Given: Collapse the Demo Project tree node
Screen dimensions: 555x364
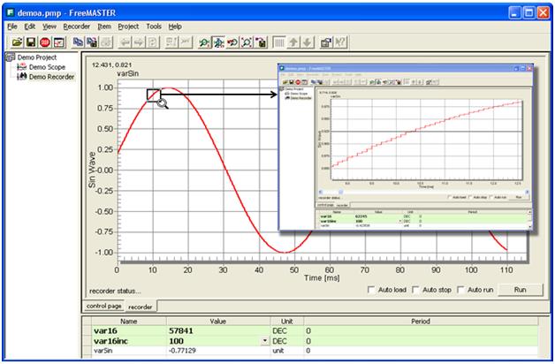Looking at the screenshot, I should (9, 57).
